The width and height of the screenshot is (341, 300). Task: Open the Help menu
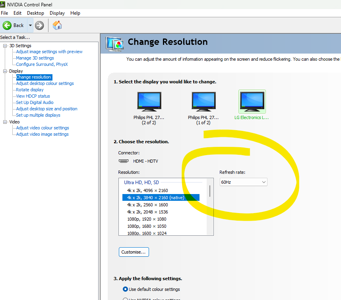[x=75, y=13]
